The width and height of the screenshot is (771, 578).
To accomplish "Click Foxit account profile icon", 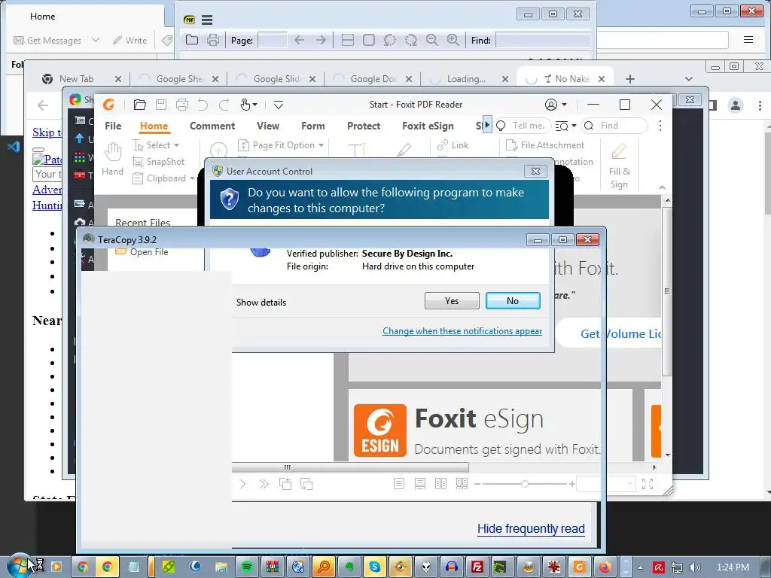I will [551, 105].
